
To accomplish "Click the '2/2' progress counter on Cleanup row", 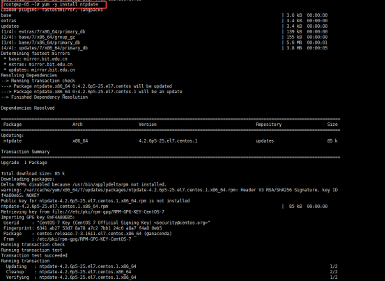I will click(334, 272).
